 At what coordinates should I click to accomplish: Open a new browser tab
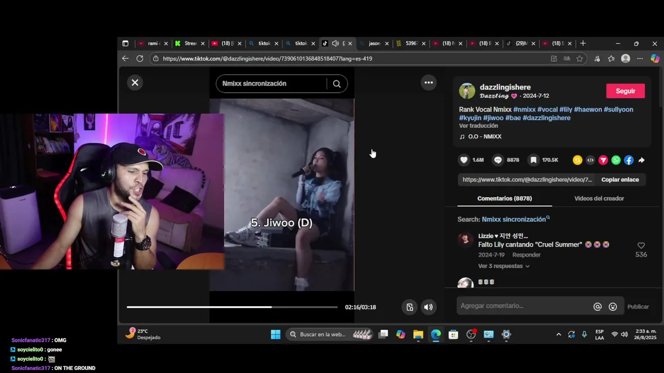583,44
